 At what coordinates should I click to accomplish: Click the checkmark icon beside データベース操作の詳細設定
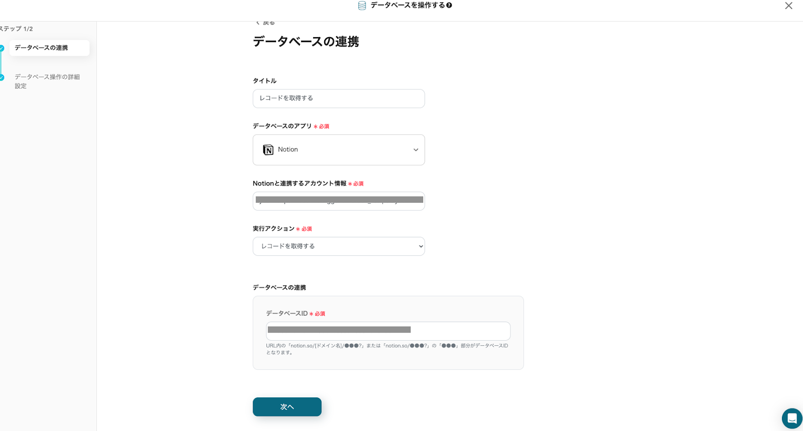pos(2,77)
